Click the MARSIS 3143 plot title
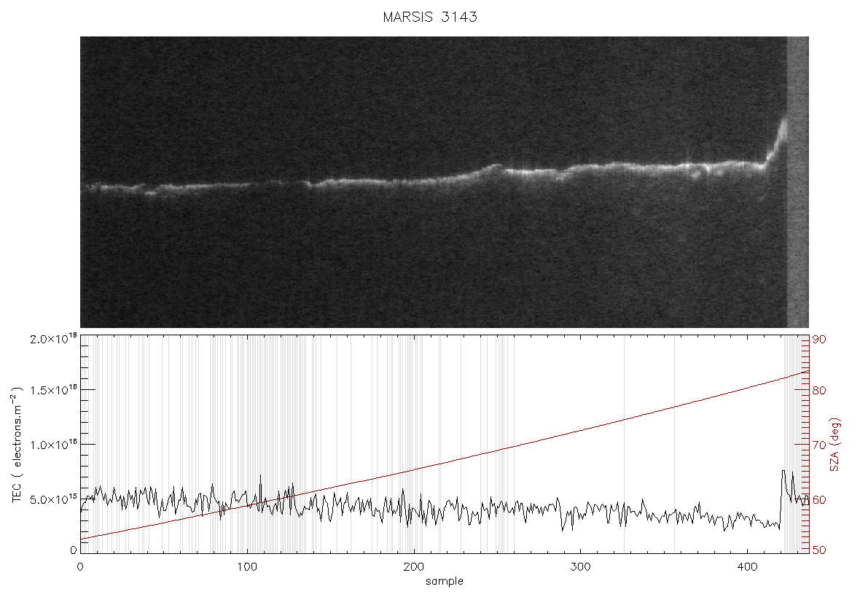 click(430, 17)
